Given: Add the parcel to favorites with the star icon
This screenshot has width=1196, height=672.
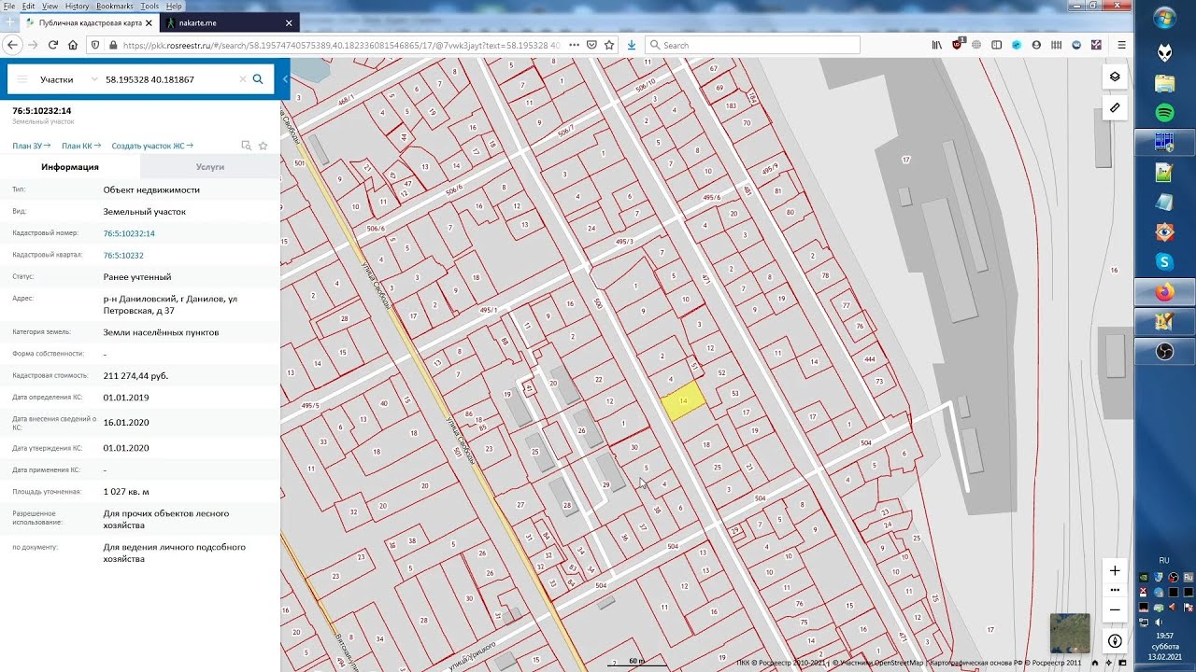Looking at the screenshot, I should click(263, 146).
